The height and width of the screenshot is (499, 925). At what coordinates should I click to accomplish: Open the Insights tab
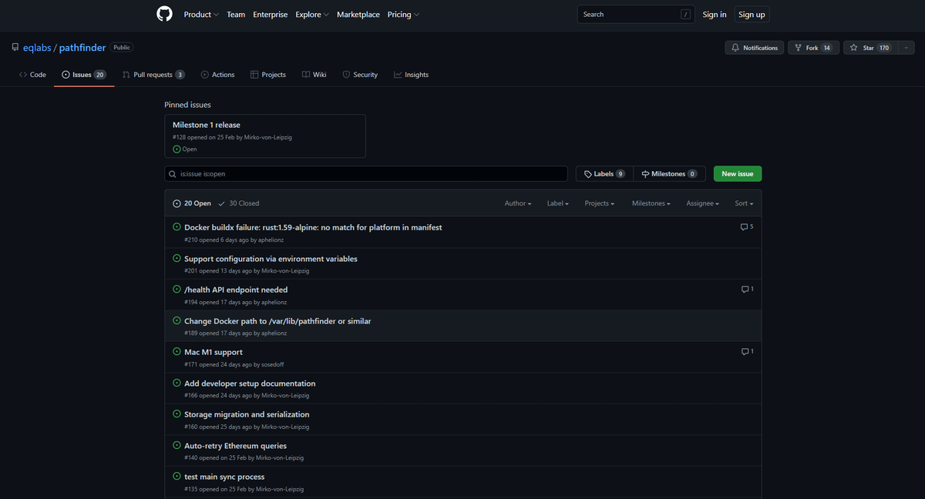411,75
